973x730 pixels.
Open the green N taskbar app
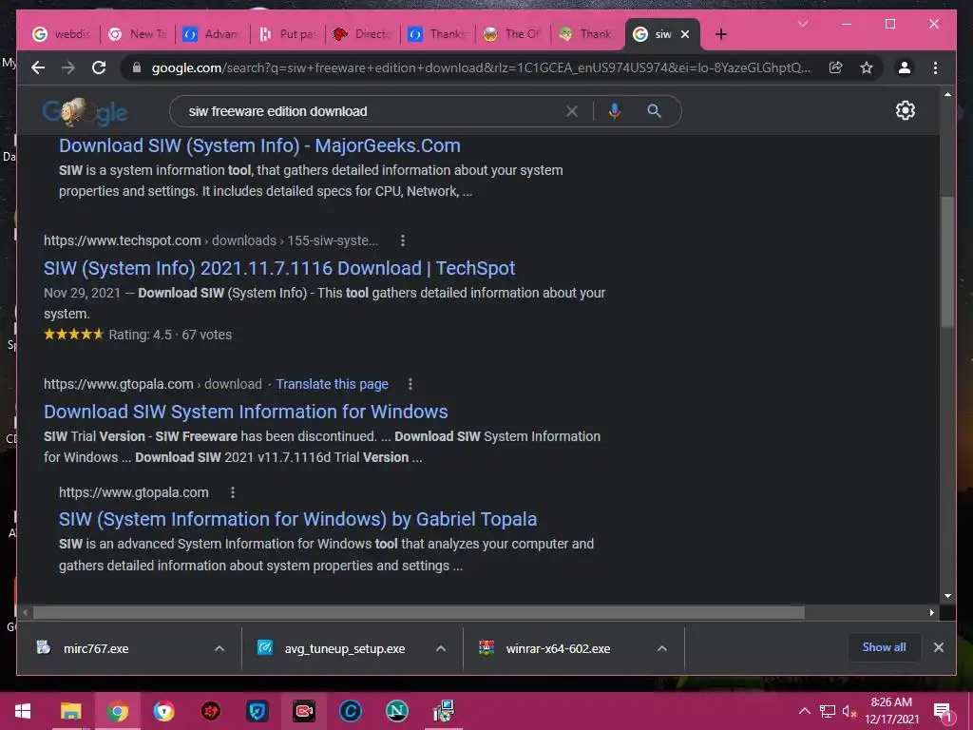pos(396,711)
